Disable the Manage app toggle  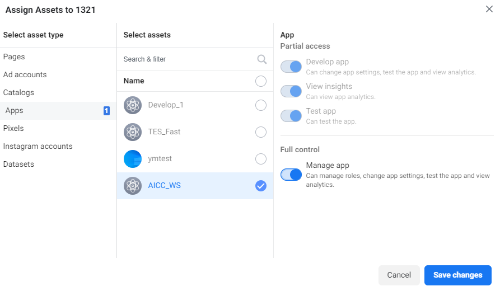pyautogui.click(x=291, y=175)
